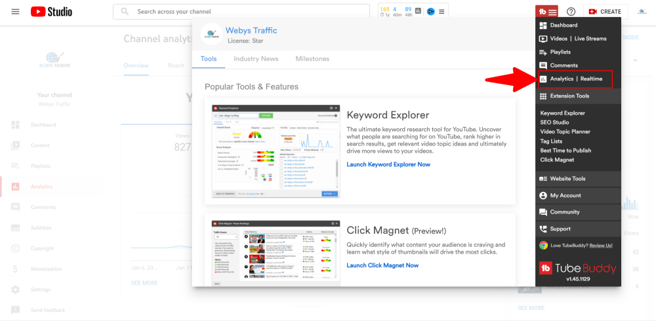Click Playlists add icon in dropdown
This screenshot has width=656, height=321.
point(543,52)
